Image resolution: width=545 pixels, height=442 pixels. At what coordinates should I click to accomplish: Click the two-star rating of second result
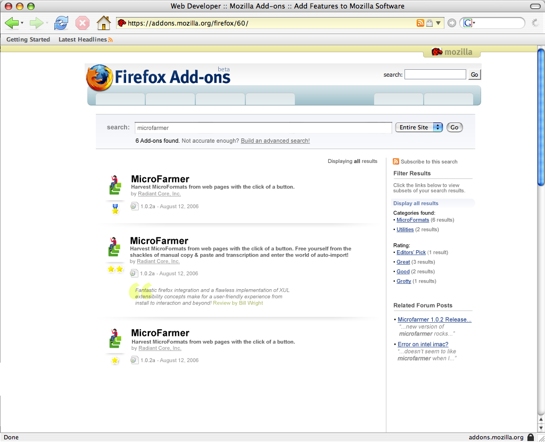coord(115,269)
